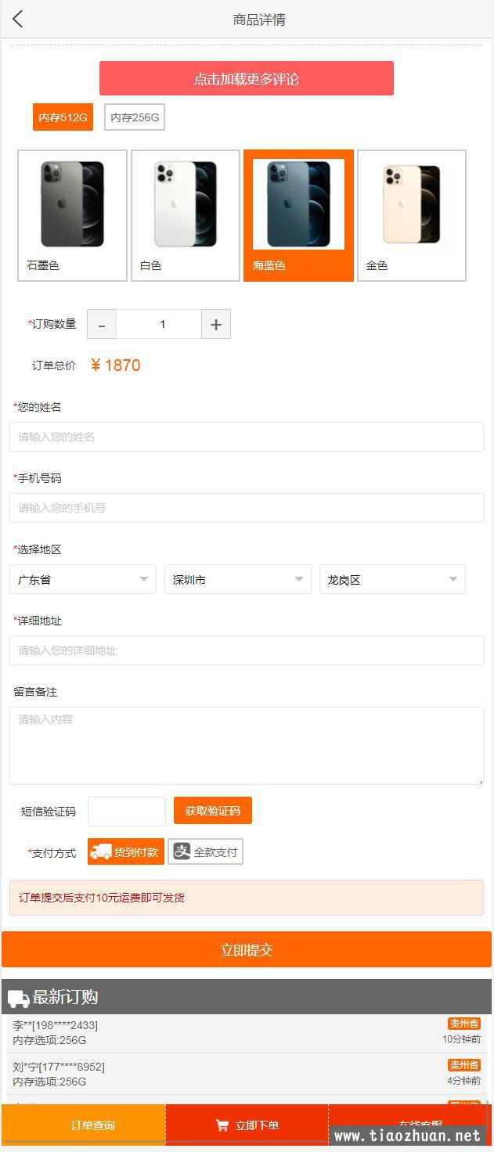Screen dimensions: 494x1152
Task: Select the graphite (石墨色) phone thumbnail
Action: [72, 214]
